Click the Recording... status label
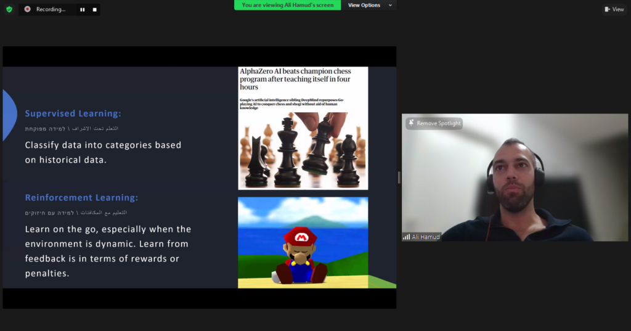 coord(51,9)
